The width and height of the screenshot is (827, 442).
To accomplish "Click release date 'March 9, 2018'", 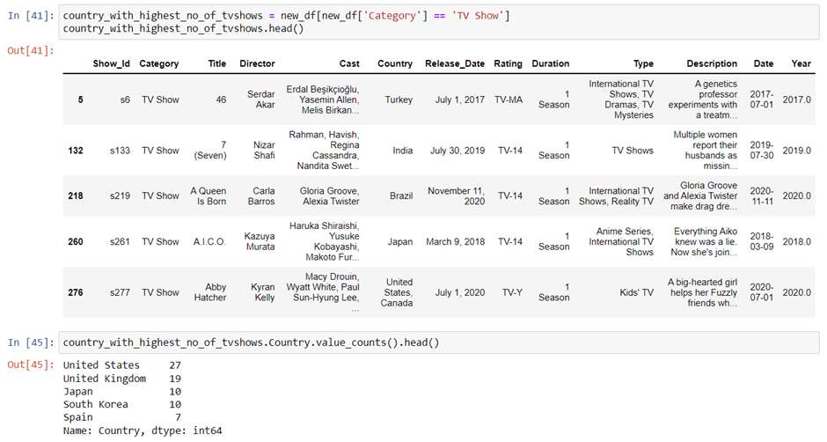I will pos(456,242).
